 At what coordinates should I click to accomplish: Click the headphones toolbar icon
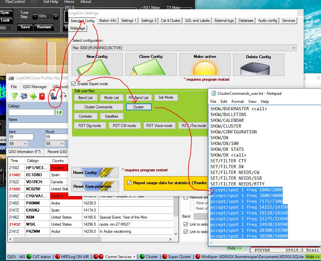(x=63, y=96)
